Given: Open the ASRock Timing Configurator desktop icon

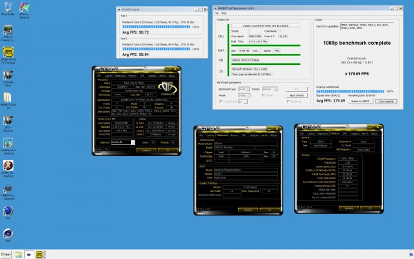Looking at the screenshot, I should (8, 33).
